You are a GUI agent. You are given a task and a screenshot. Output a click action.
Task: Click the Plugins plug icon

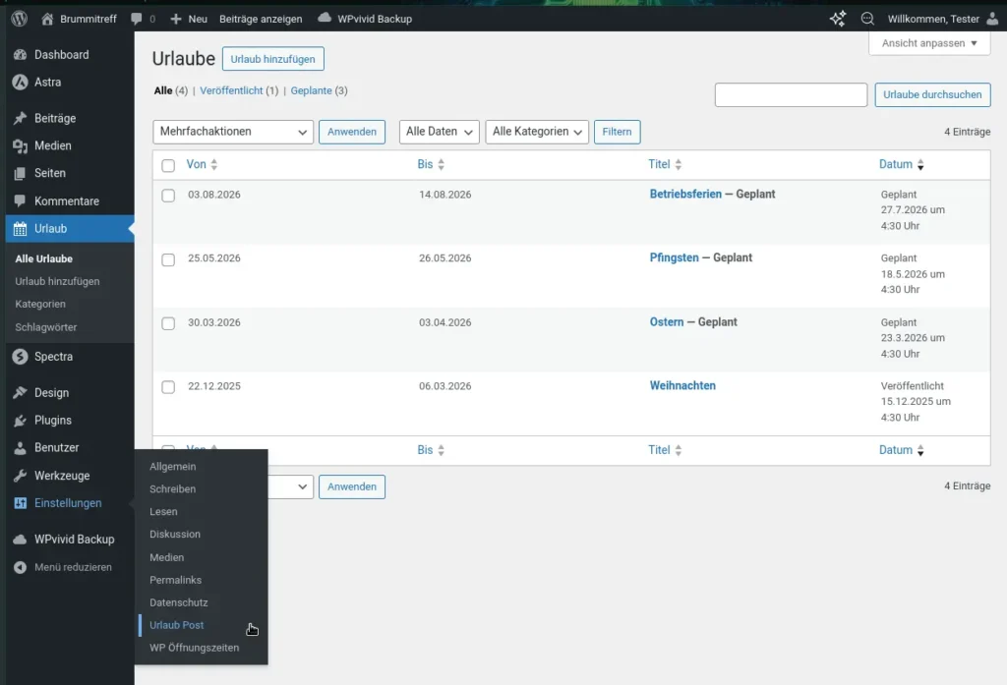coord(20,421)
